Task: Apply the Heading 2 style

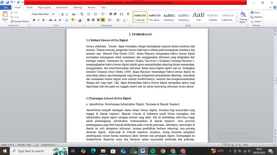Action: (x=184, y=17)
